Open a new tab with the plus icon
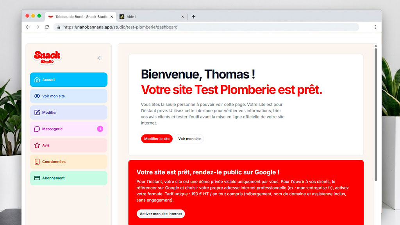This screenshot has width=400, height=225. click(194, 16)
